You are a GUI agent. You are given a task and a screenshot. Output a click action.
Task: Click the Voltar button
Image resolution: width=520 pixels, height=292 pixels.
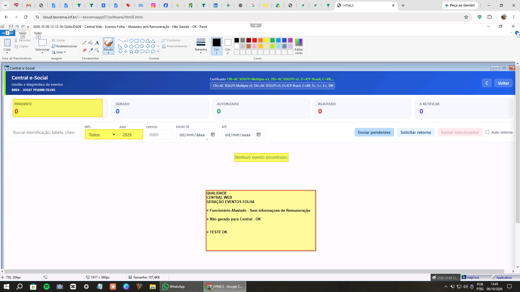[x=503, y=83]
